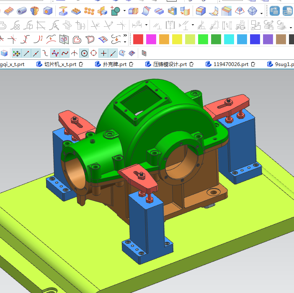Pick the magenta color swatch
This screenshot has height=293, width=294.
coord(151,39)
